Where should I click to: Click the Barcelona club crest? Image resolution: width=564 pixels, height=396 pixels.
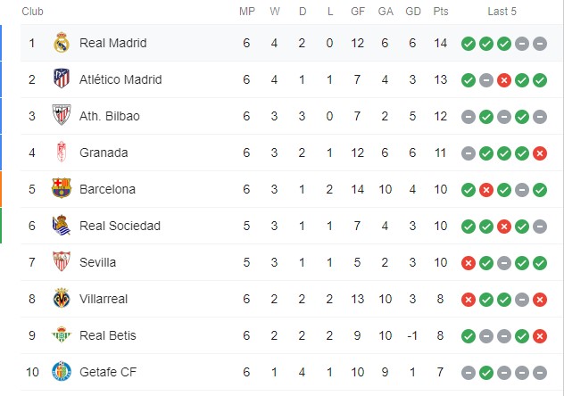point(62,189)
